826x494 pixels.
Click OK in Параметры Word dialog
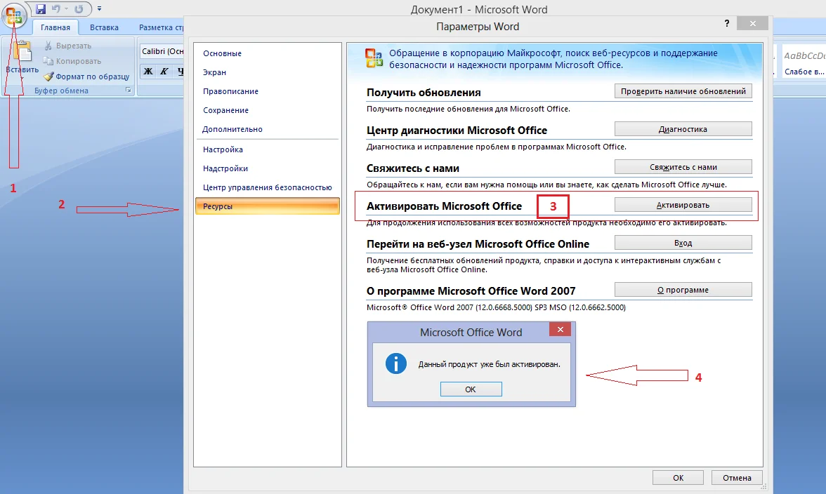(x=678, y=478)
